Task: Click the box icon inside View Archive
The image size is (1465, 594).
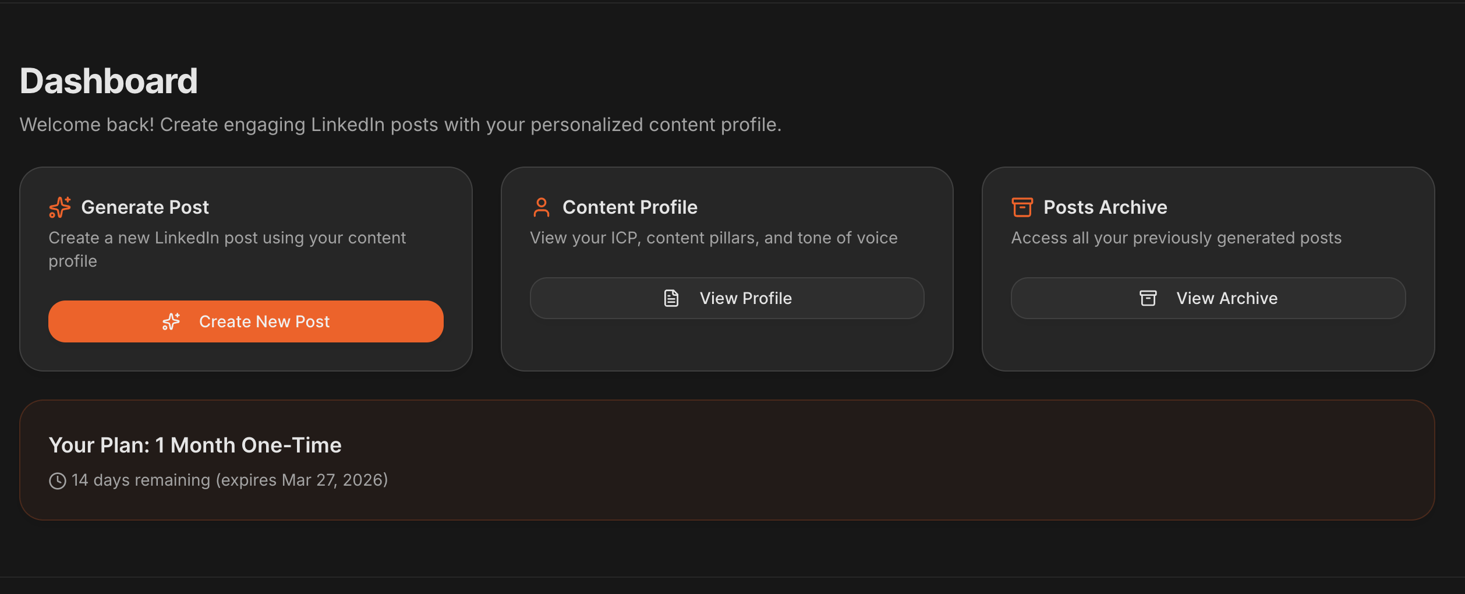Action: (1148, 298)
